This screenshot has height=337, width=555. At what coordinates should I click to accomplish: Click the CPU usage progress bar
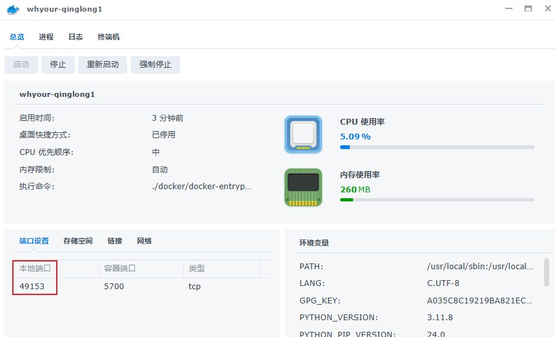pos(437,147)
